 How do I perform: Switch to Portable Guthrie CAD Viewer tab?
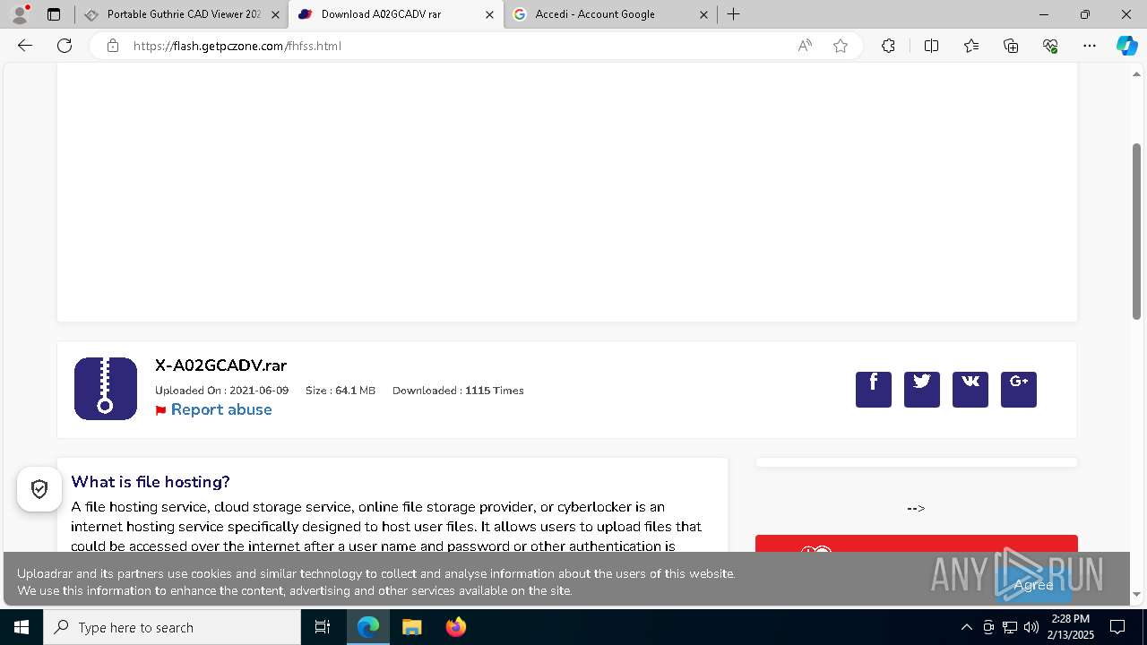[183, 14]
